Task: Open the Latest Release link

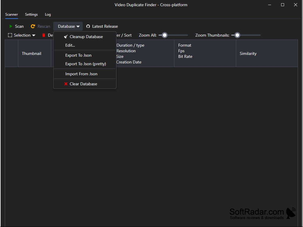Action: click(102, 26)
